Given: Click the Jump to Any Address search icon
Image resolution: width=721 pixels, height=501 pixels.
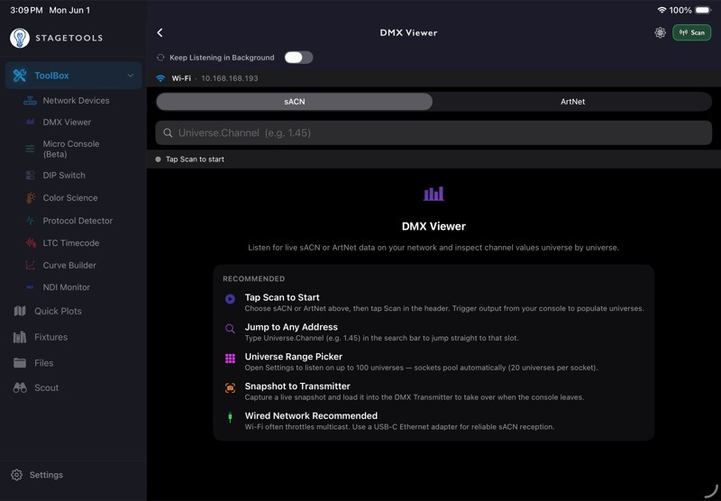Looking at the screenshot, I should click(230, 329).
